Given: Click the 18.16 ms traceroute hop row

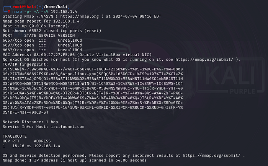Looking at the screenshot, I should pos(27,146).
